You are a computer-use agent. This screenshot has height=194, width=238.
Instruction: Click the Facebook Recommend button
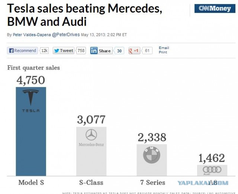(x=23, y=51)
